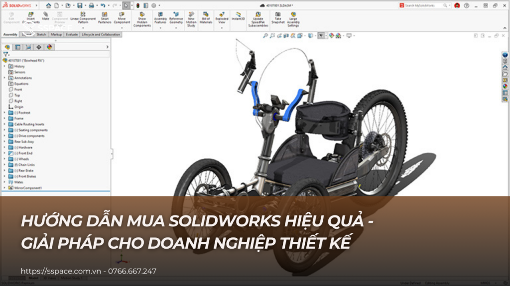Collapse the ribbon with the chevron
Image resolution: width=510 pixels, height=286 pixels.
[505, 28]
